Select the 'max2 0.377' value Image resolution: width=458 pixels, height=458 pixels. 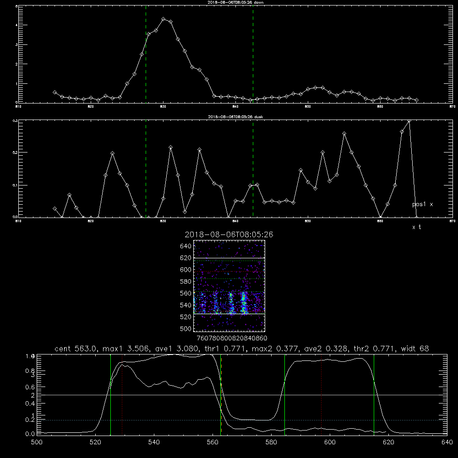[275, 349]
